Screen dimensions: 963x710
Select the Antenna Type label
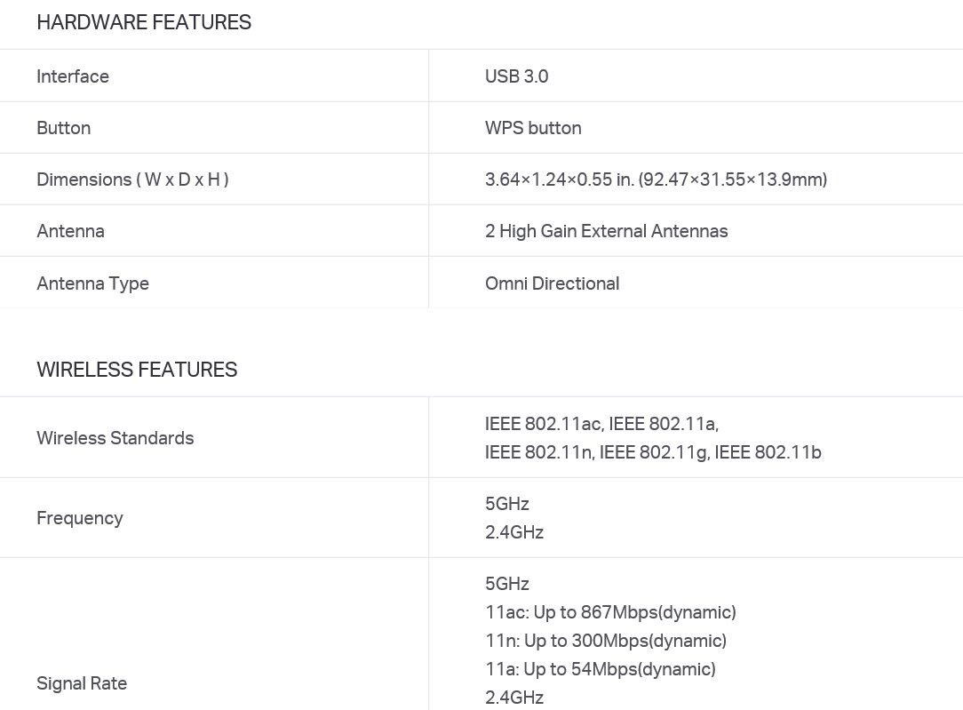click(92, 283)
